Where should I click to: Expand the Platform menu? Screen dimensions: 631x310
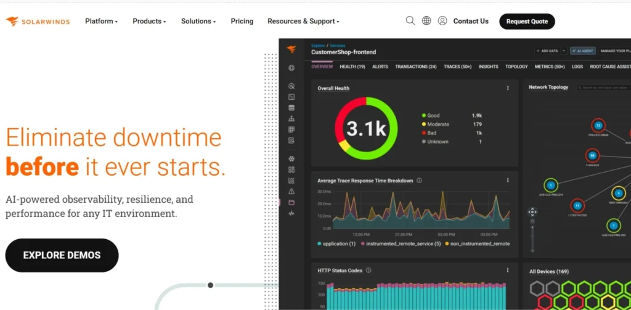(x=102, y=22)
